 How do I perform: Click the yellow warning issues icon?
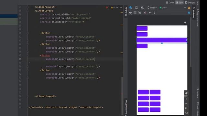[x=189, y=8]
